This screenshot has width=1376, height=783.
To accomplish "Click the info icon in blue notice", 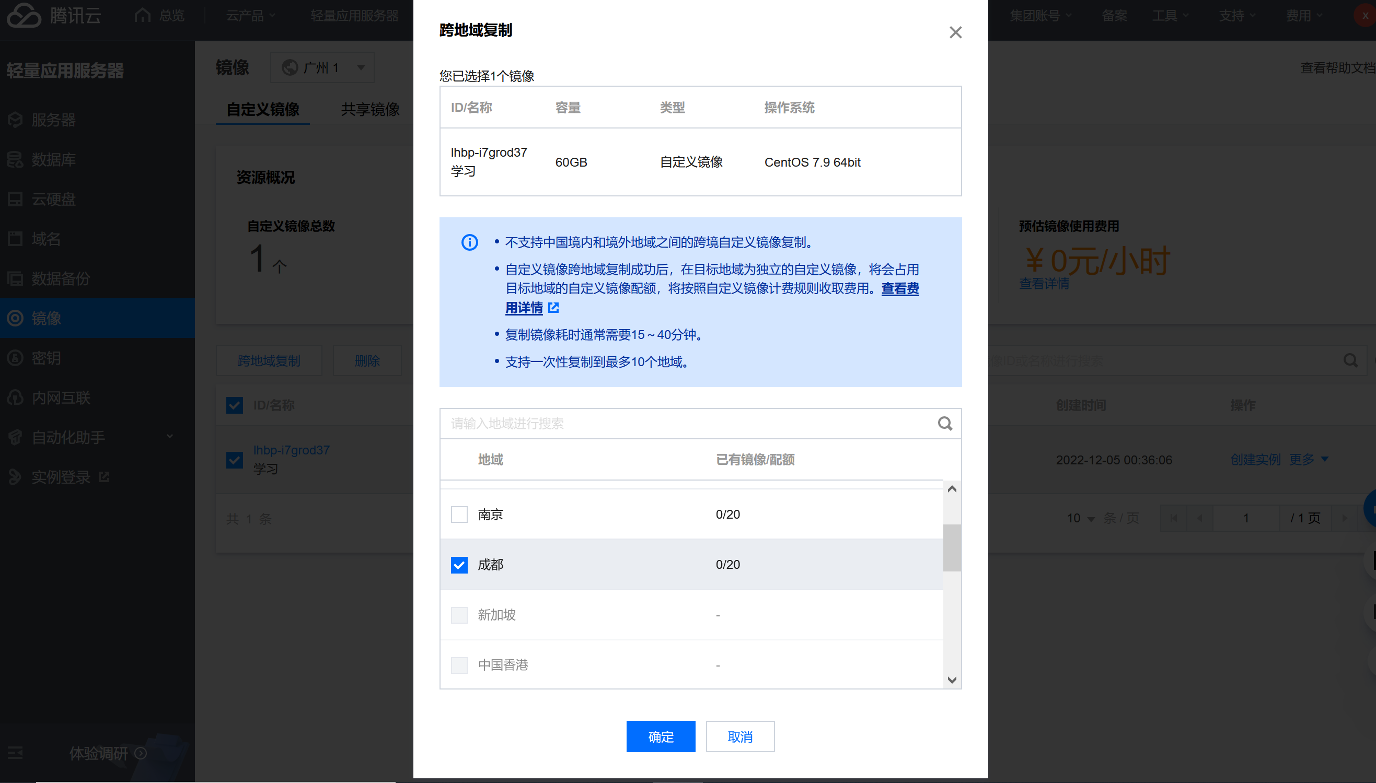I will 470,242.
